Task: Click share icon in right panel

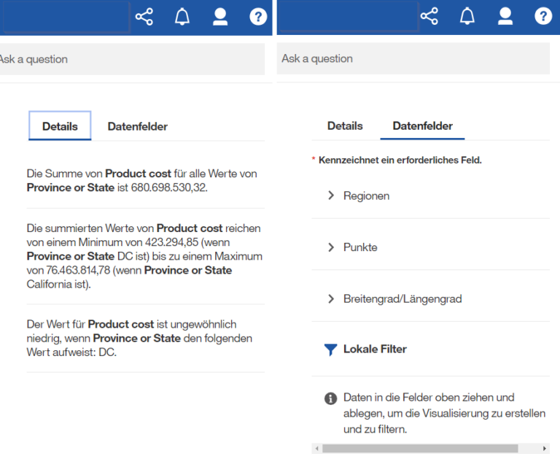Action: coord(429,16)
